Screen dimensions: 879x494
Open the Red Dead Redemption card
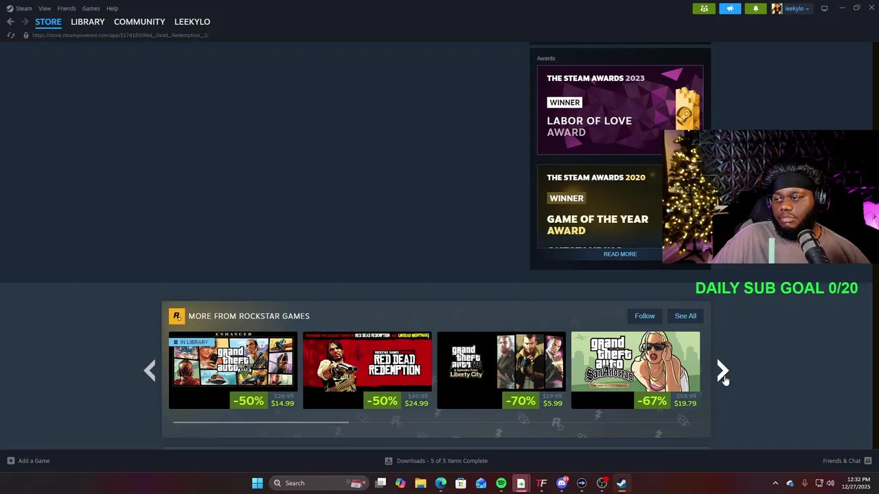click(367, 370)
